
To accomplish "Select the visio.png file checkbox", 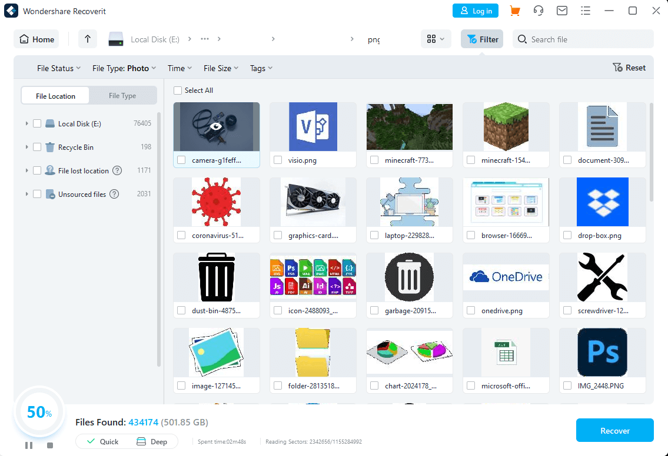I will [x=278, y=160].
